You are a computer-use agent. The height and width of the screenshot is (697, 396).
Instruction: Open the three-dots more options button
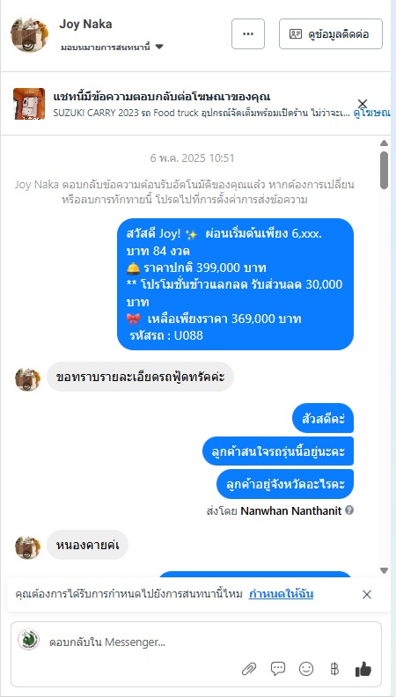pos(248,33)
